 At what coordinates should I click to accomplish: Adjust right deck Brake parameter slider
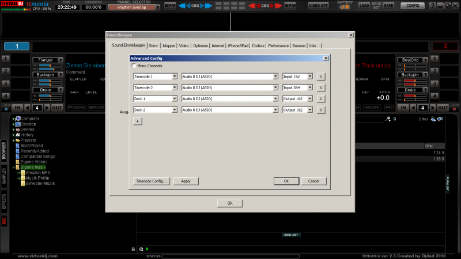415,96
